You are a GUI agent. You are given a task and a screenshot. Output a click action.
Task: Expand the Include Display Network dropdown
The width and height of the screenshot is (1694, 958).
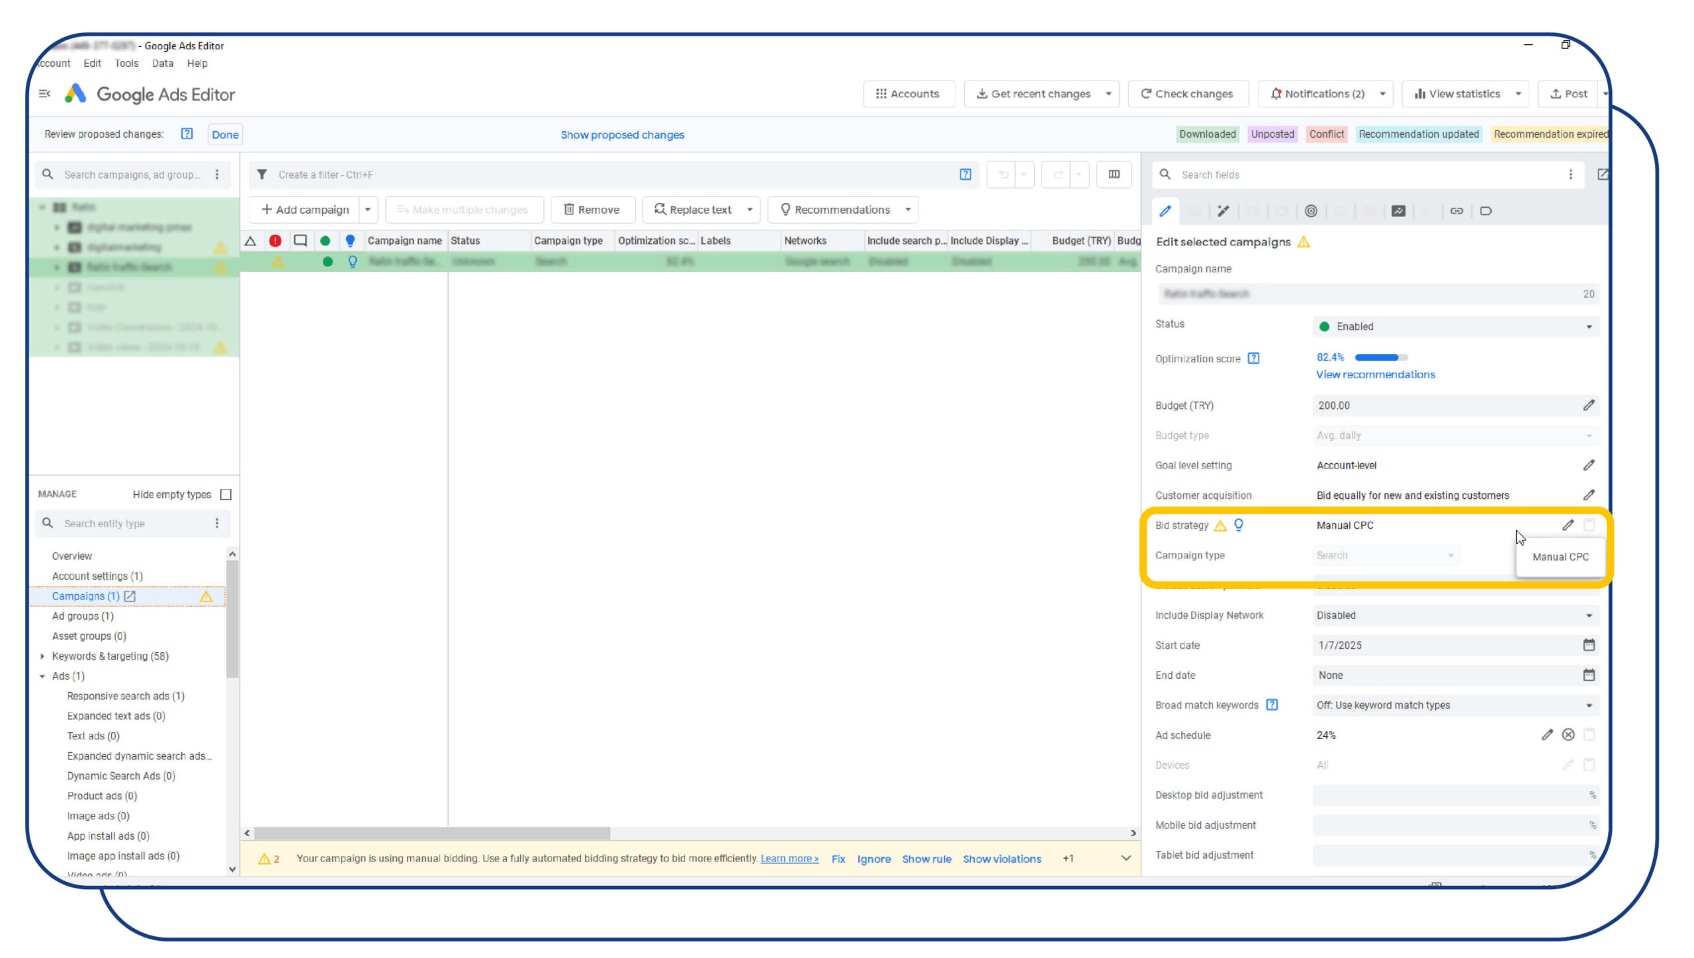[1456, 615]
